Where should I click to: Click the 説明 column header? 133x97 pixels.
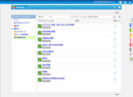[77, 21]
